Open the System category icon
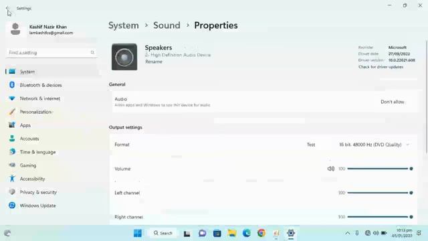428x241 pixels. [x=12, y=72]
